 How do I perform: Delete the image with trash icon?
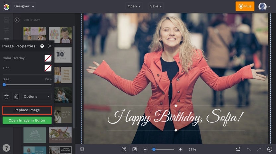pos(6,96)
